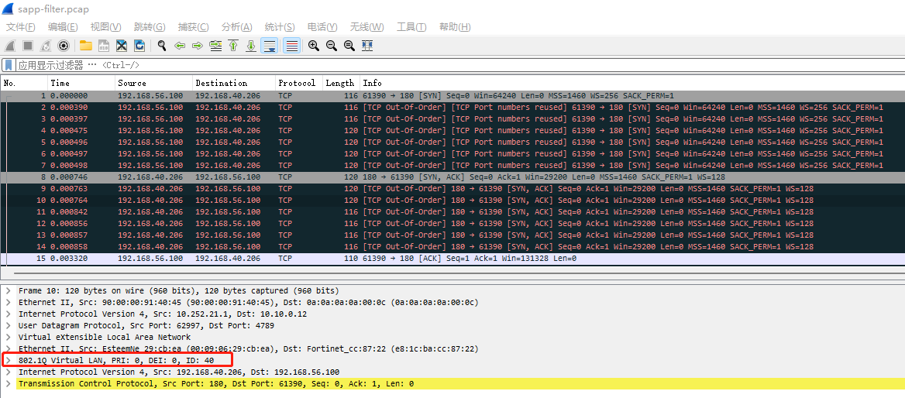Click the resize columns icon
This screenshot has height=398, width=905.
point(367,46)
